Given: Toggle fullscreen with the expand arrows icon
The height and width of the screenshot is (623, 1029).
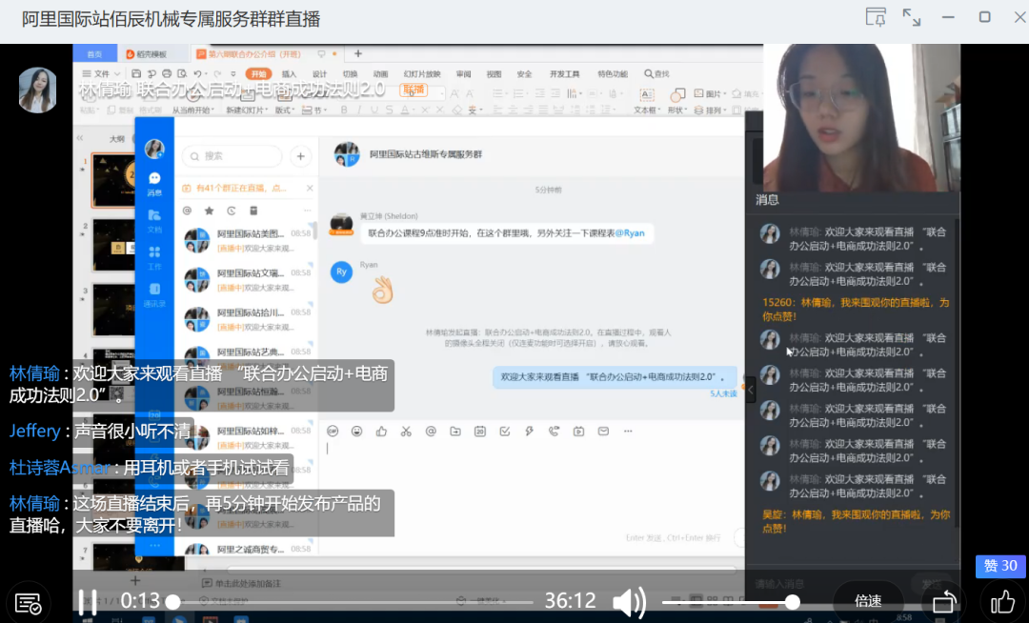Looking at the screenshot, I should click(912, 18).
